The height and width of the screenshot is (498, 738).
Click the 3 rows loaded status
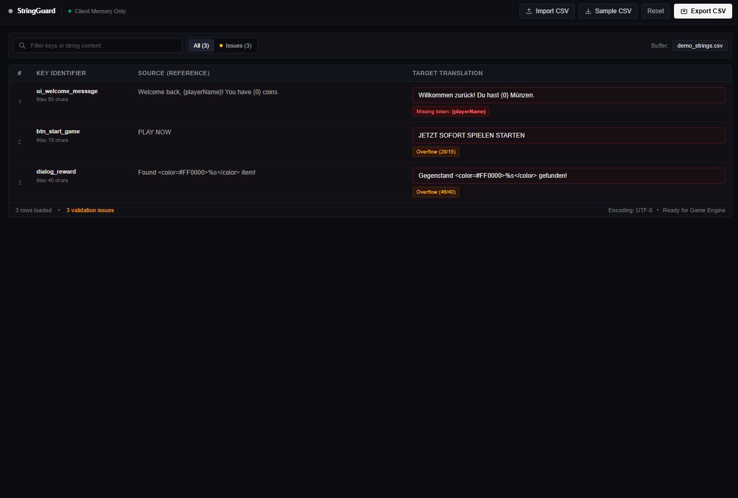coord(33,210)
